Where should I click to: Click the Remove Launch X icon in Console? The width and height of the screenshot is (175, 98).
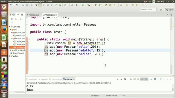pos(121,79)
